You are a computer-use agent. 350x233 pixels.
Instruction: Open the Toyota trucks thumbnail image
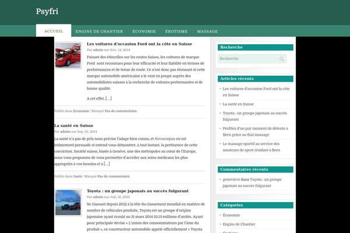click(68, 203)
